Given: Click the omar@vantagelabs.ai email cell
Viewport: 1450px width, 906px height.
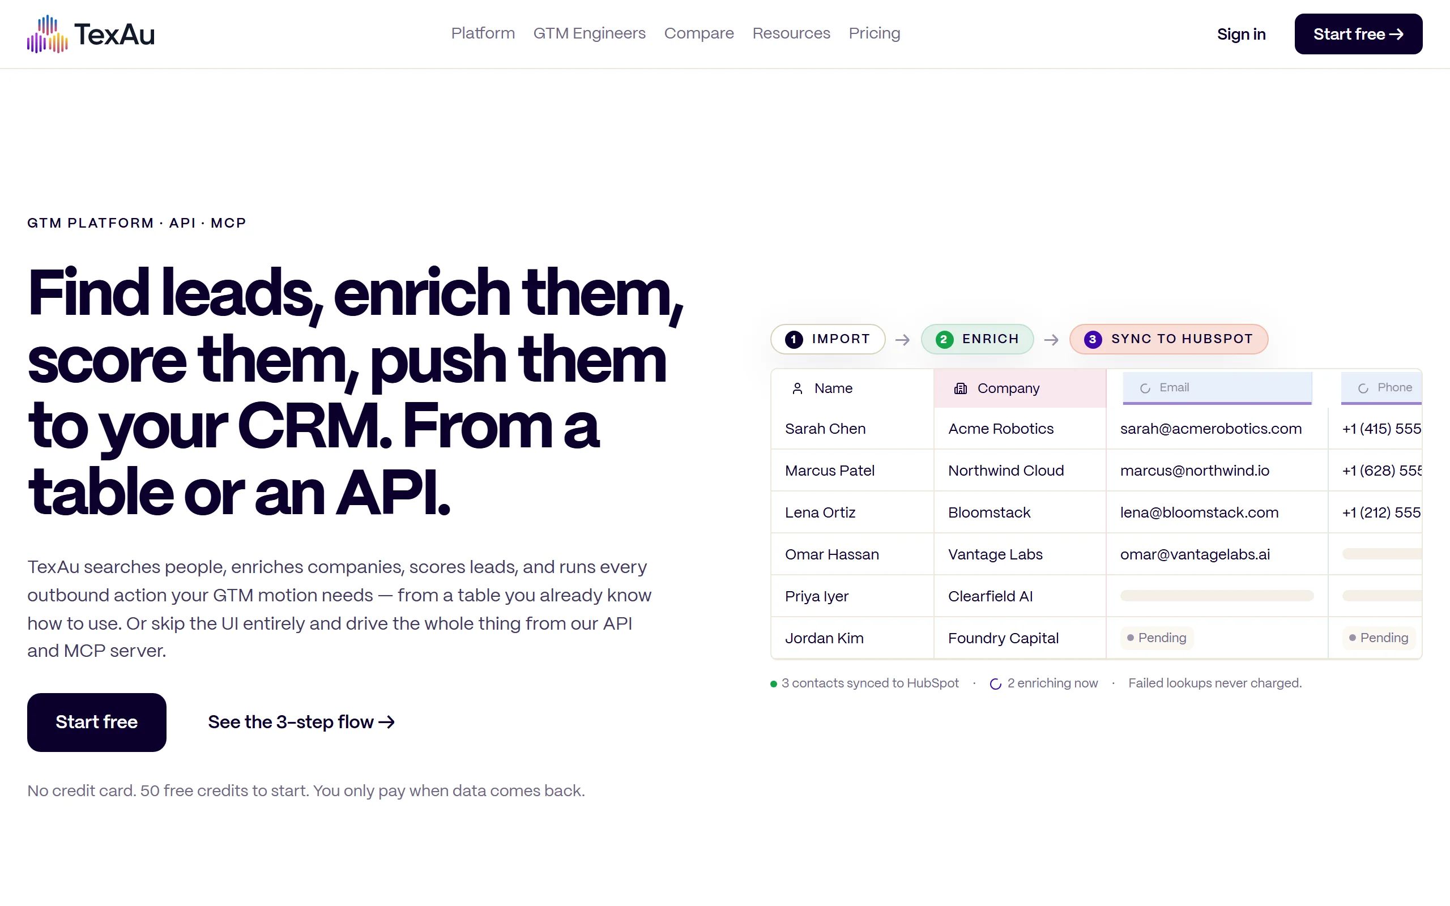Looking at the screenshot, I should click(1217, 554).
